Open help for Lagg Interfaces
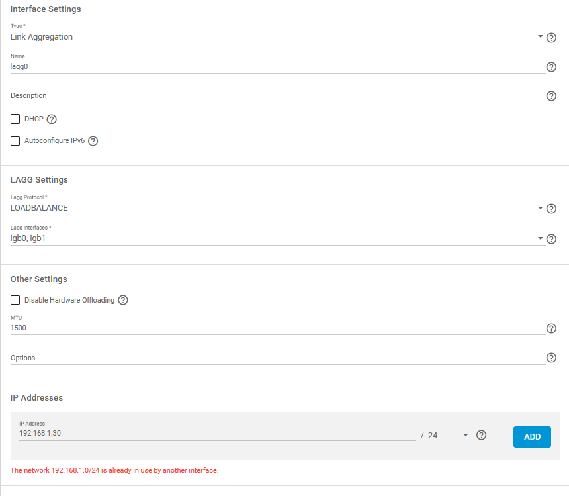The width and height of the screenshot is (569, 496). (x=551, y=239)
